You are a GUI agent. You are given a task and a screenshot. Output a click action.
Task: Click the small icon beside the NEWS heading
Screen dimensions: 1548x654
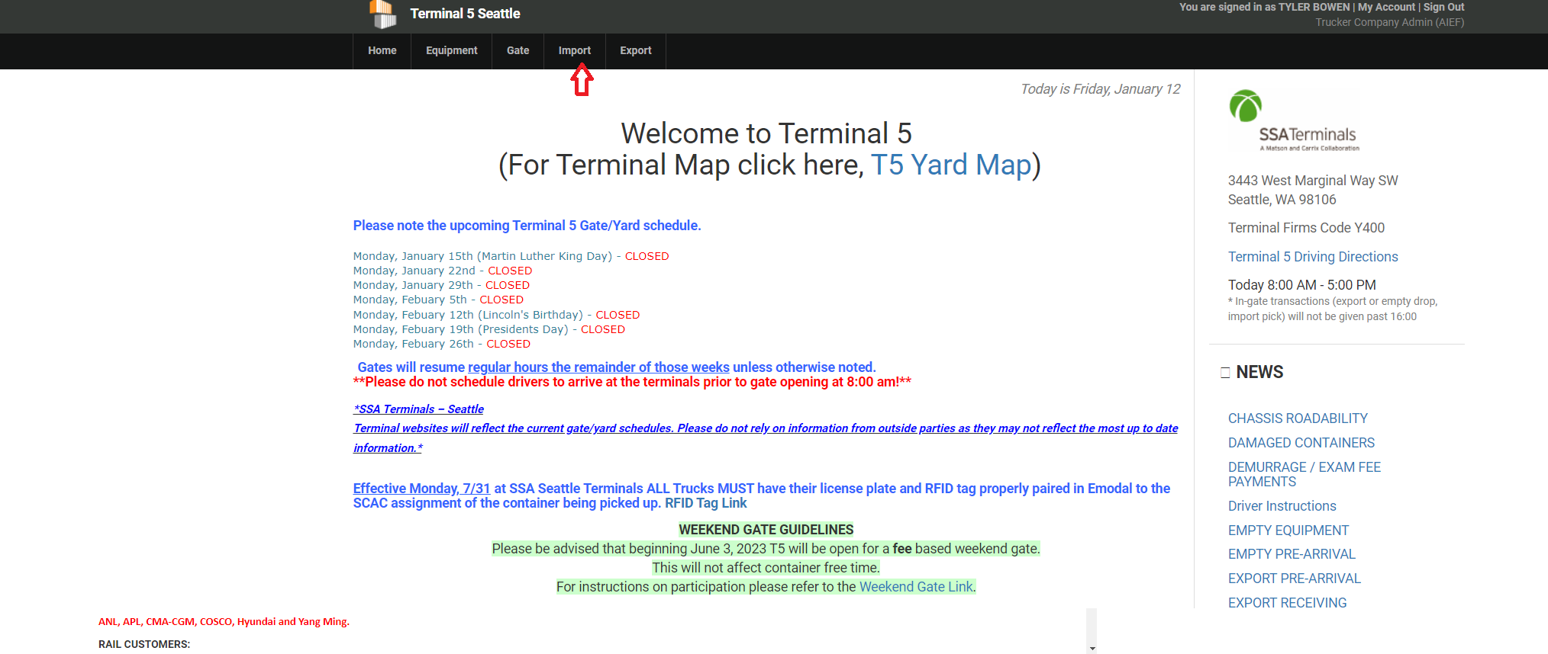tap(1225, 373)
